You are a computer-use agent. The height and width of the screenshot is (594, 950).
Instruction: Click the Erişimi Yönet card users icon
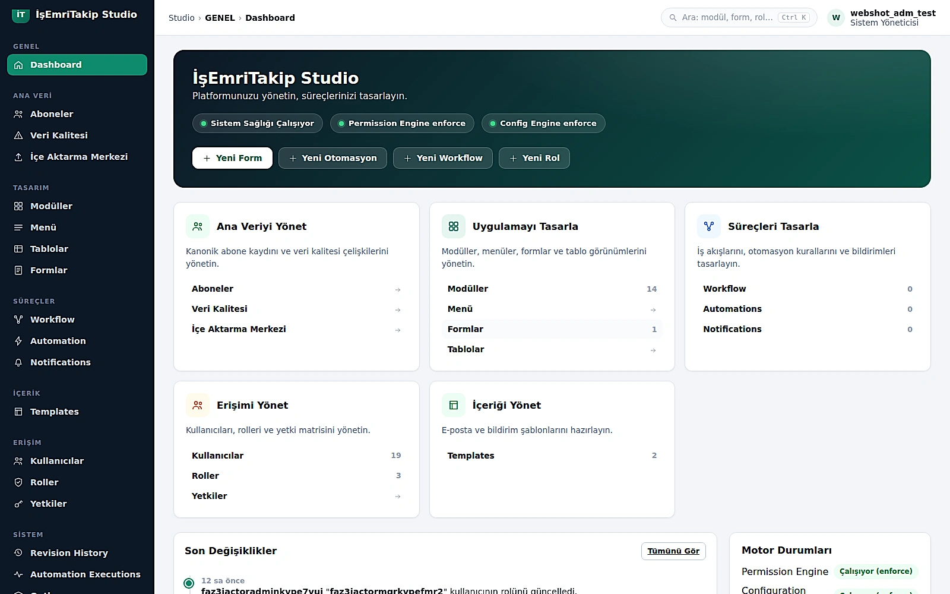[198, 405]
